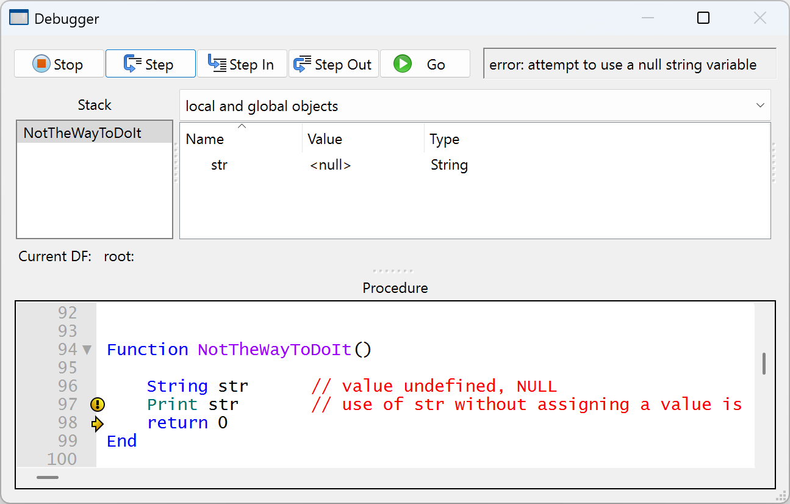Click the null string error message field

click(629, 65)
